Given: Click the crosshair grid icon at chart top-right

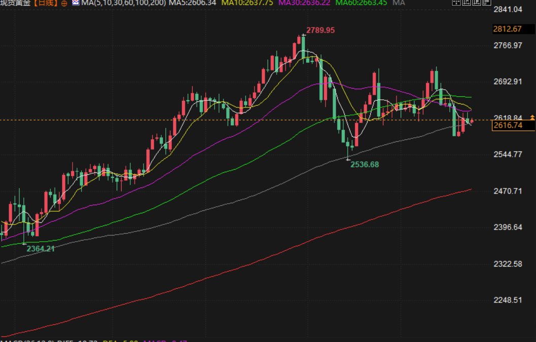Looking at the screenshot, I should point(456,3).
